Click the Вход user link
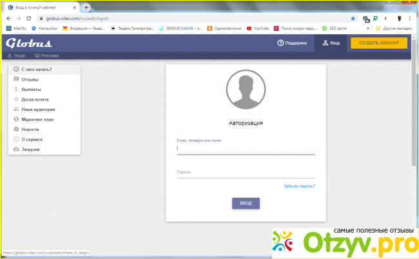This screenshot has width=419, height=259. pos(331,43)
